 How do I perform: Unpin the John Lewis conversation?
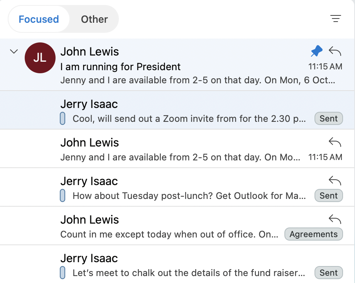click(316, 51)
